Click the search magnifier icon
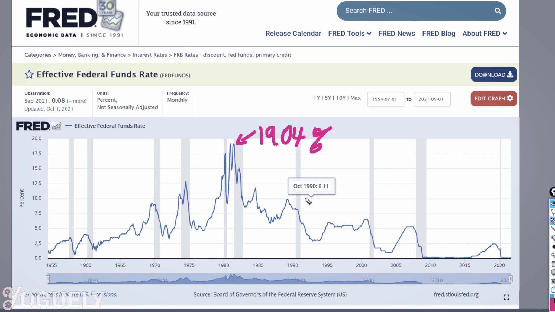The width and height of the screenshot is (555, 312). (x=498, y=11)
